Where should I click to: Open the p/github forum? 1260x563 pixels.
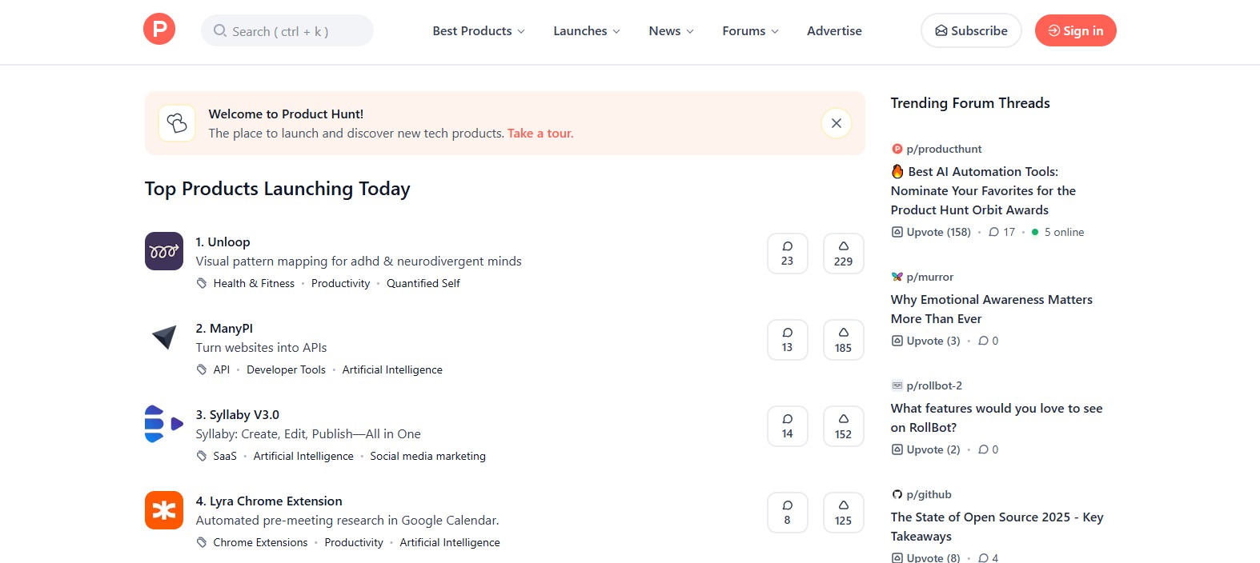click(x=929, y=494)
